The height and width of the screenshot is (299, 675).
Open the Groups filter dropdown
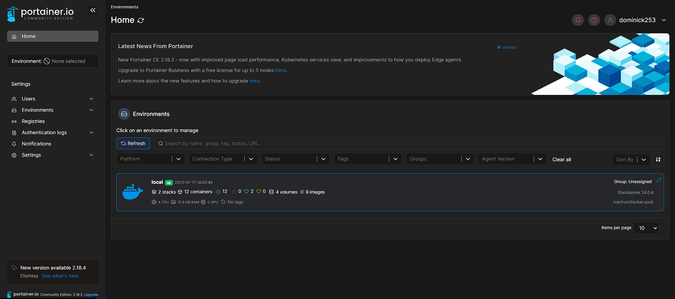coord(440,159)
